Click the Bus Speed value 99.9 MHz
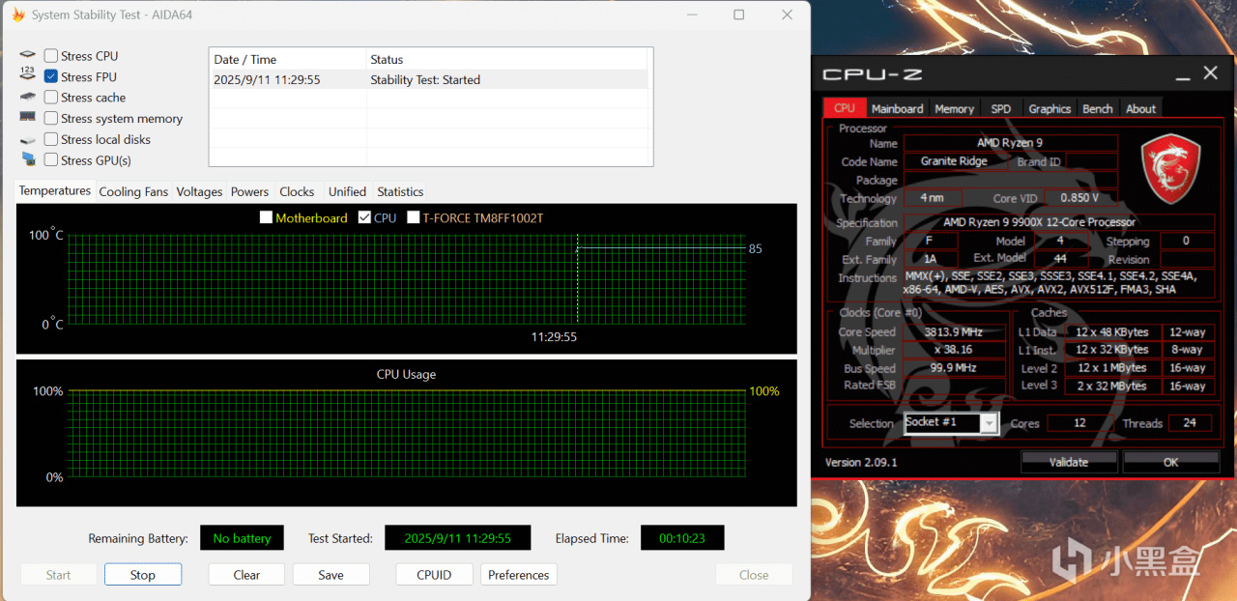Viewport: 1237px width, 601px height. (955, 368)
